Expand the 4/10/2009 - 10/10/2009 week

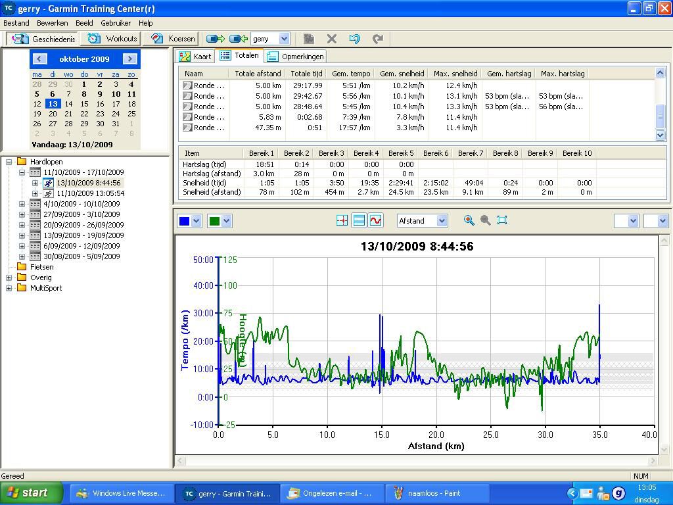coord(22,204)
